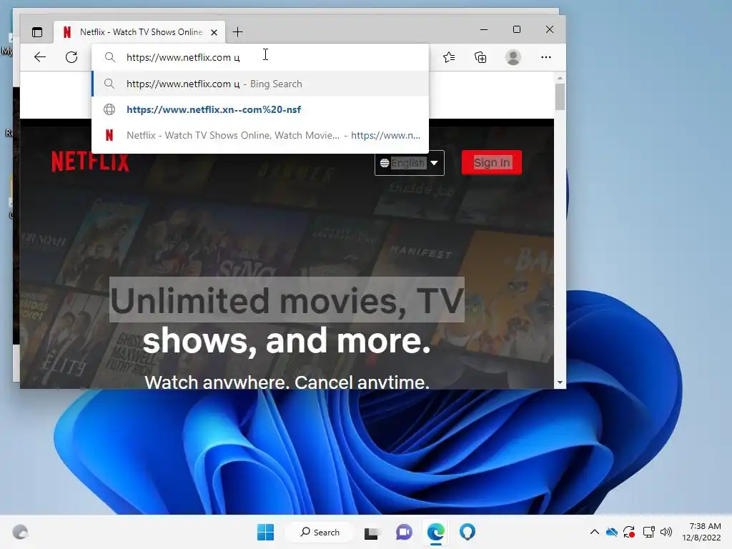The image size is (732, 549).
Task: Click Microsoft Edge taskbar icon
Action: pos(436,532)
